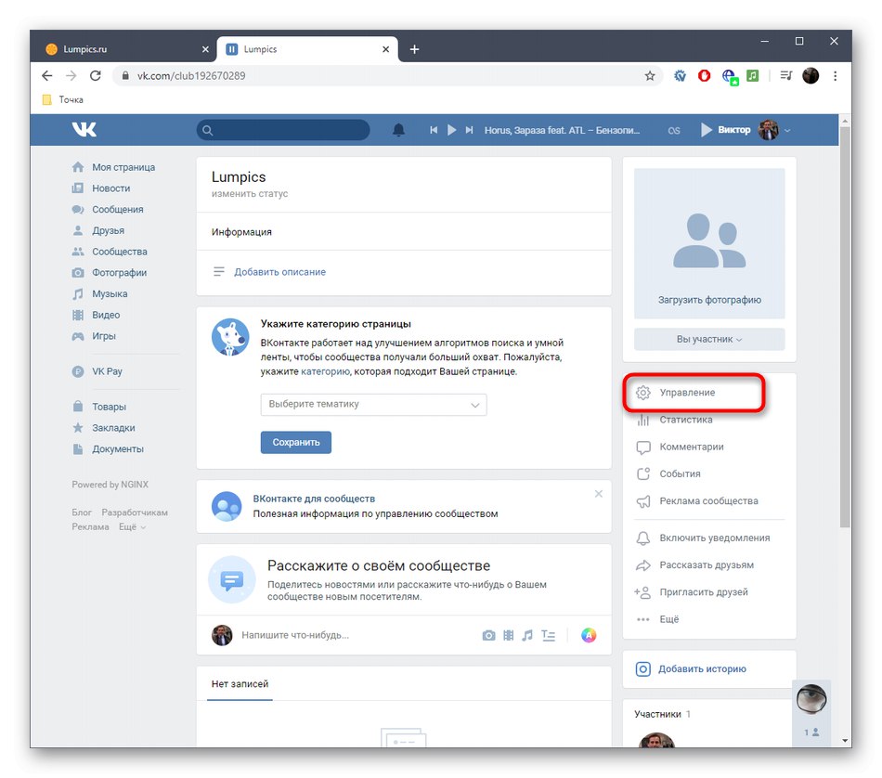Play the current track in header
This screenshot has width=882, height=778.
click(451, 130)
